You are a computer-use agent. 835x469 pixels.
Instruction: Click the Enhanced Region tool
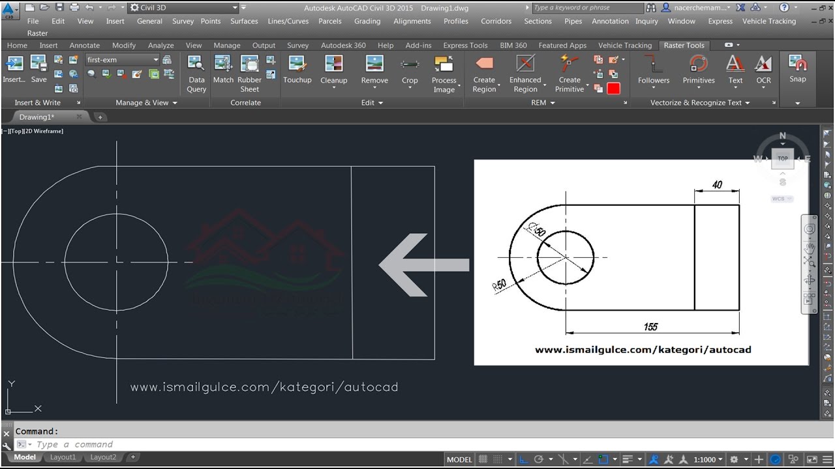click(525, 74)
